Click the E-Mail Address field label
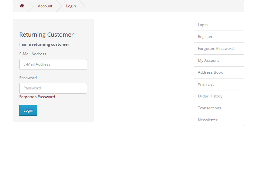This screenshot has width=257, height=193. click(33, 54)
